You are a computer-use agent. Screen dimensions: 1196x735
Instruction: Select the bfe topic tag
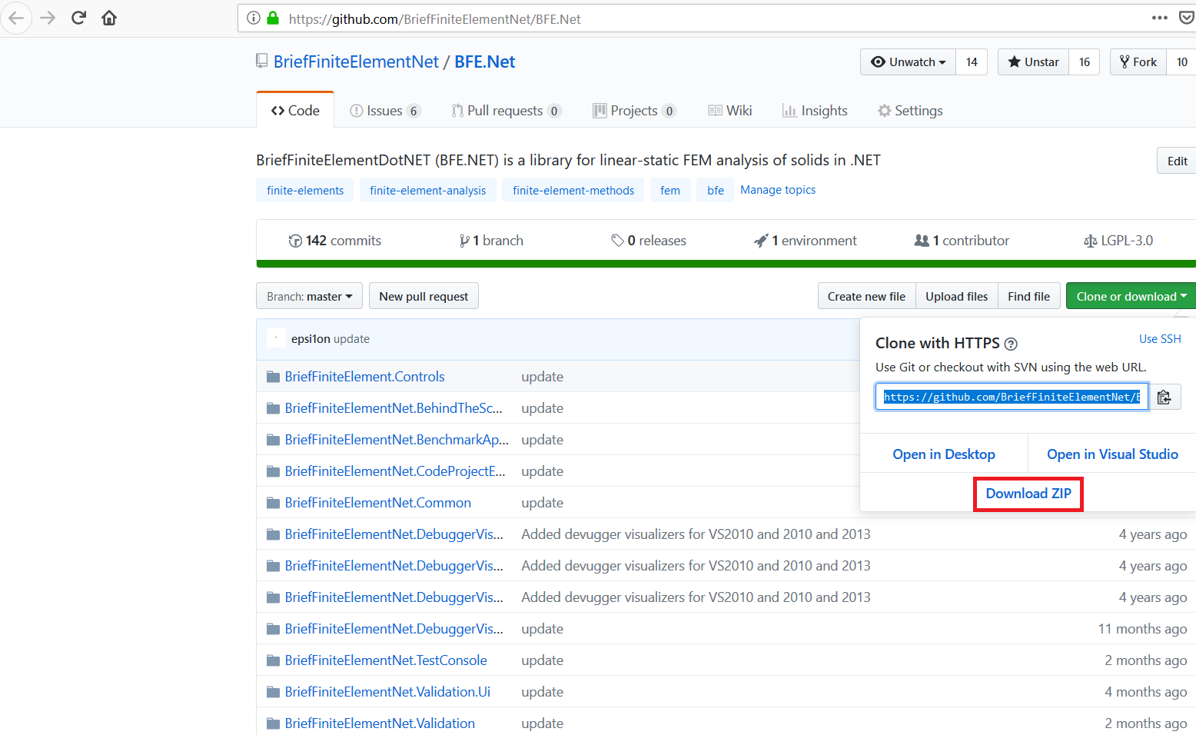716,190
